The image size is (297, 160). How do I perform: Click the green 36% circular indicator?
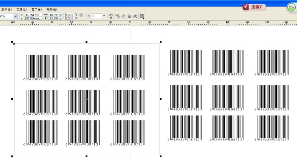point(291,7)
